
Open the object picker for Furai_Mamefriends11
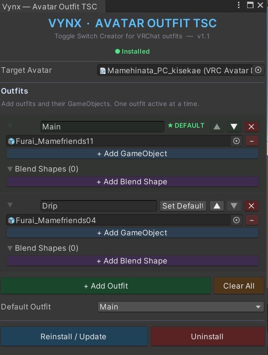click(236, 141)
